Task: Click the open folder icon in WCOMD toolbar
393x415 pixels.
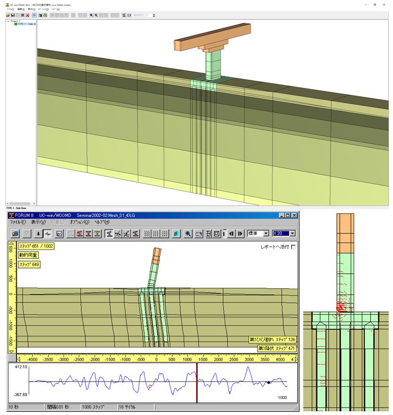Action: tap(15, 234)
